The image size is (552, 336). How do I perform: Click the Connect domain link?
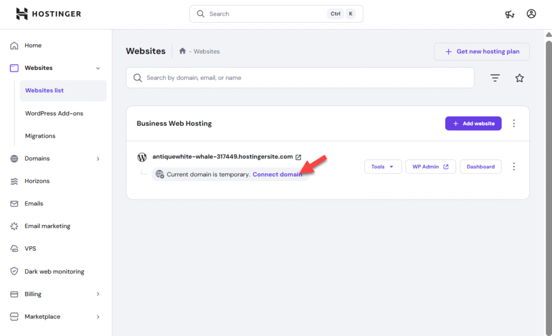(277, 175)
